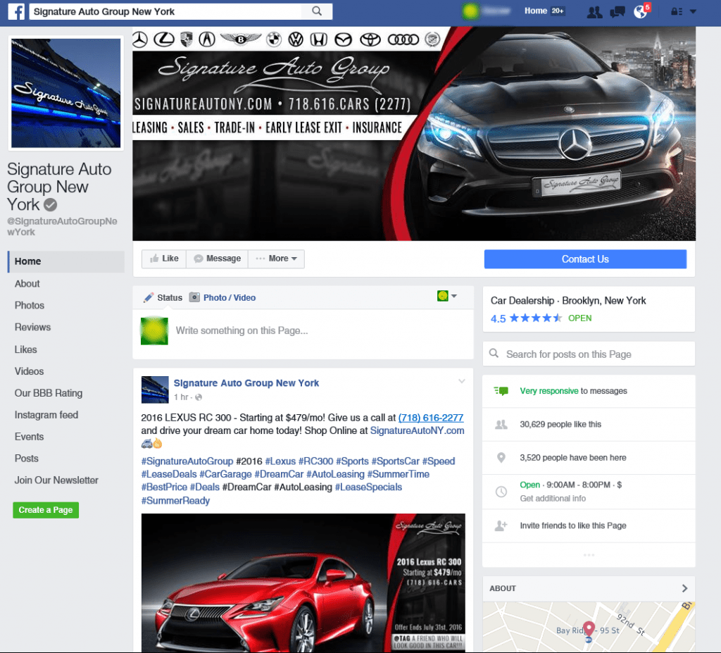Image resolution: width=721 pixels, height=653 pixels.
Task: Expand the More dropdown under cover photo
Action: (x=276, y=259)
